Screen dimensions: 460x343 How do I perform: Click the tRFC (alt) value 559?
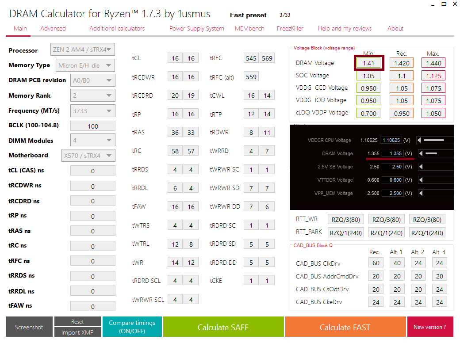pyautogui.click(x=251, y=77)
